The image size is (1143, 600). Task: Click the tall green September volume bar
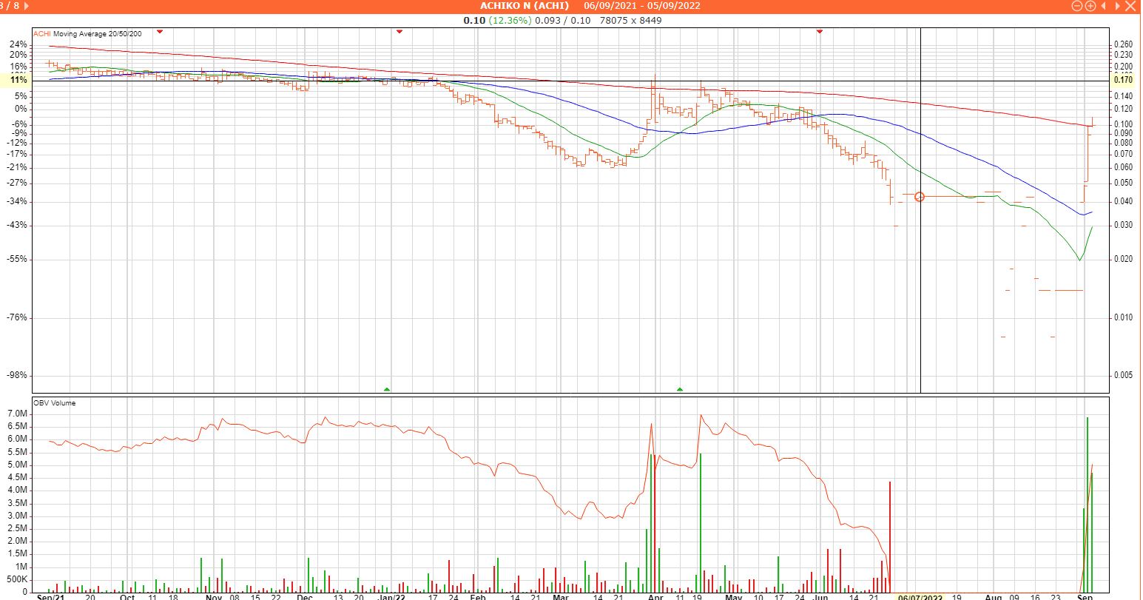pos(1088,503)
